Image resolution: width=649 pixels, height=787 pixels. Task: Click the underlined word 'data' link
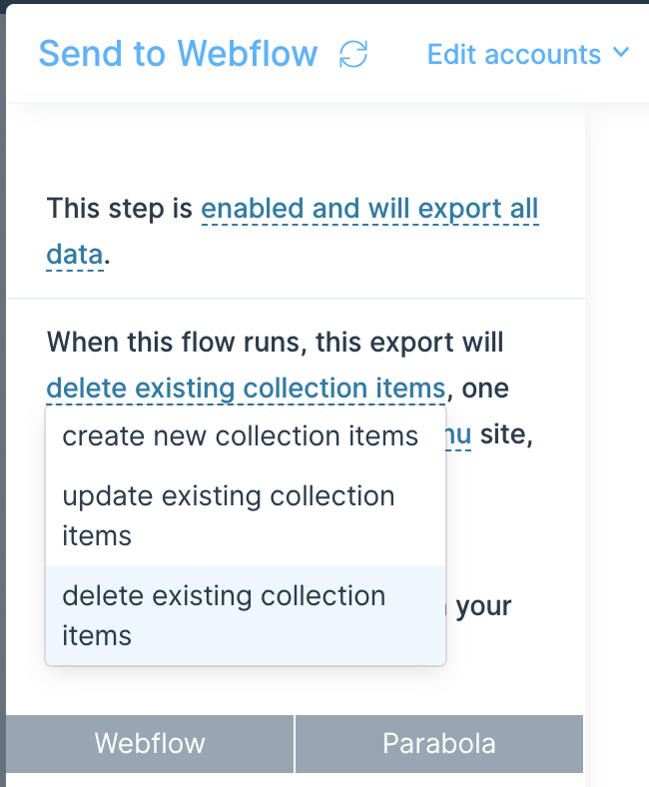(75, 254)
